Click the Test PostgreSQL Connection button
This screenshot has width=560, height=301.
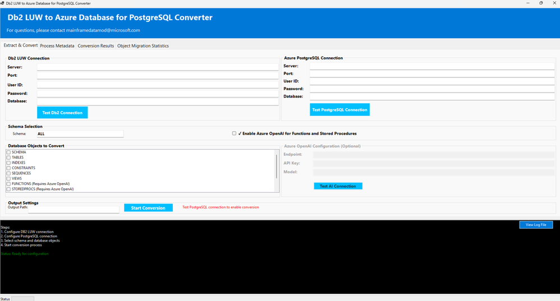[339, 109]
